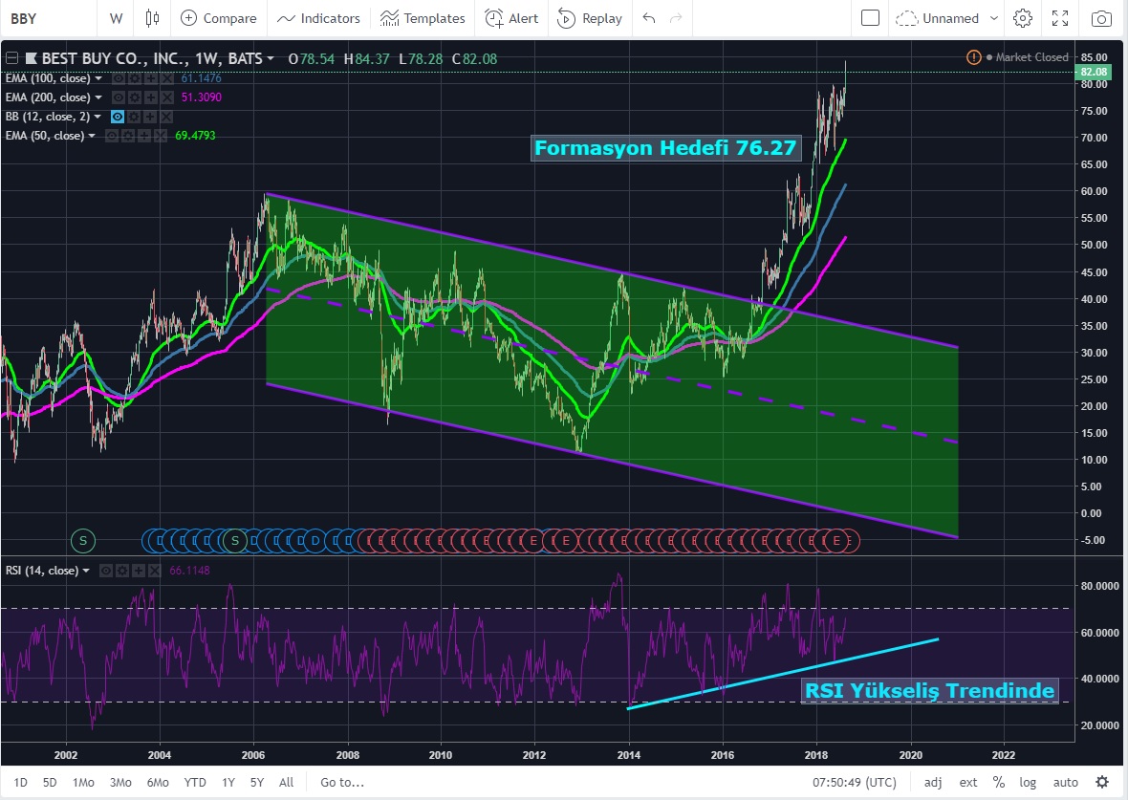Click the Compare symbol button
Image resolution: width=1128 pixels, height=800 pixels.
[x=219, y=18]
